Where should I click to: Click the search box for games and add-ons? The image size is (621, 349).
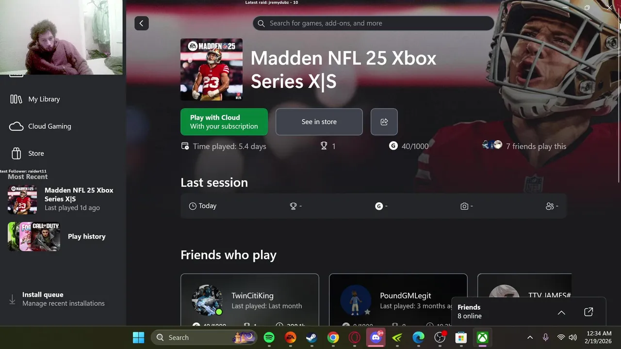pyautogui.click(x=373, y=23)
